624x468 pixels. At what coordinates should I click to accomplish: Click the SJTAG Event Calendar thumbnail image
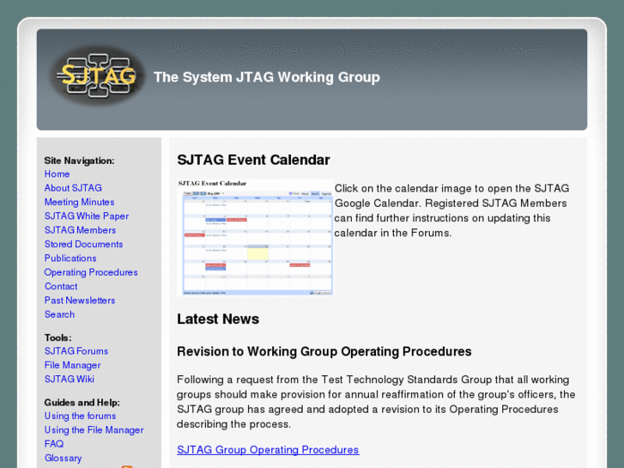[255, 238]
